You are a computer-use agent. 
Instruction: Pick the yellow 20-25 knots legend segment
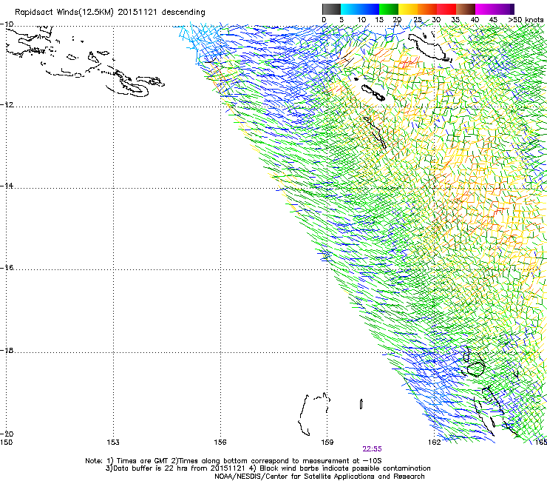[x=408, y=9]
